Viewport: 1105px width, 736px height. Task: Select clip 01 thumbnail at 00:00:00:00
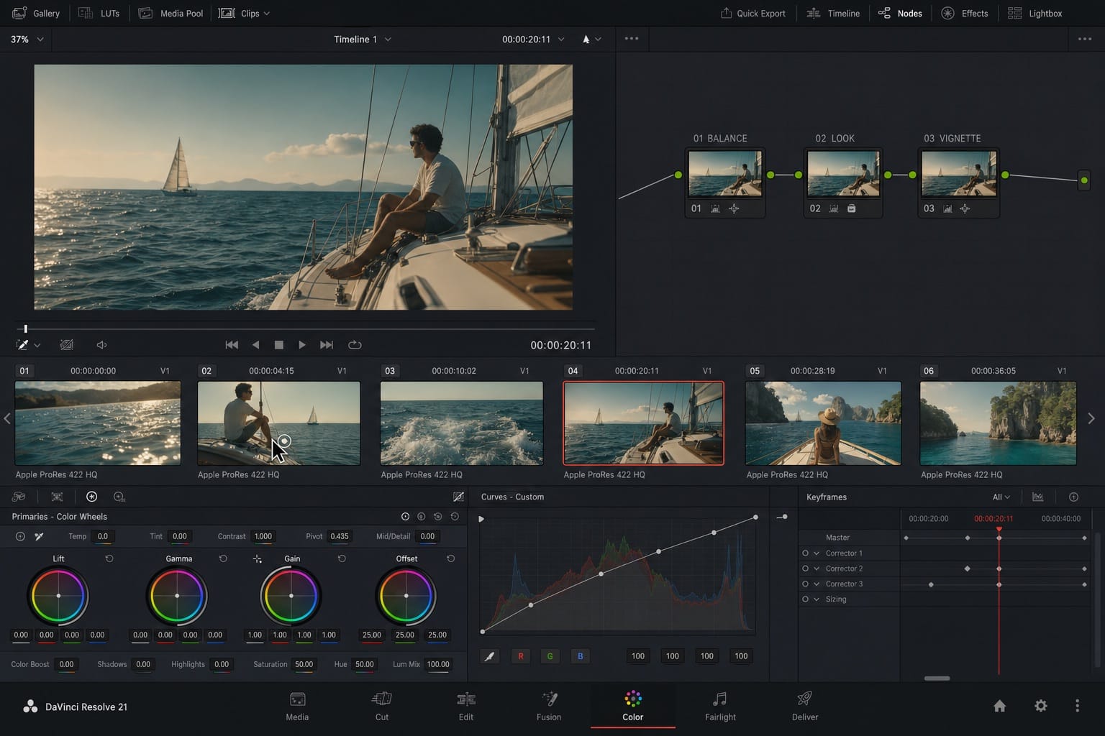pyautogui.click(x=98, y=423)
